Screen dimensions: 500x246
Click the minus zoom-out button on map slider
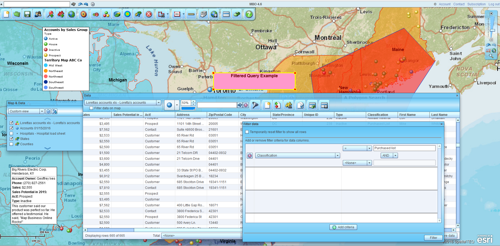tap(491, 40)
